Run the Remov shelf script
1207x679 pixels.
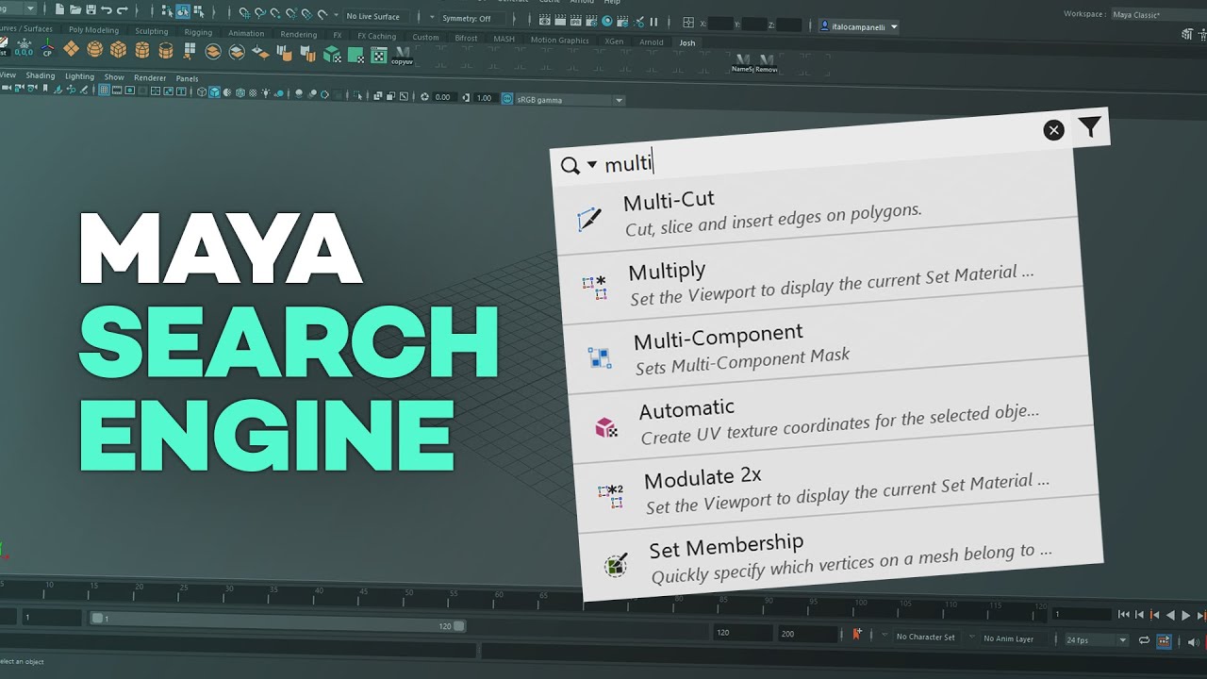(767, 63)
